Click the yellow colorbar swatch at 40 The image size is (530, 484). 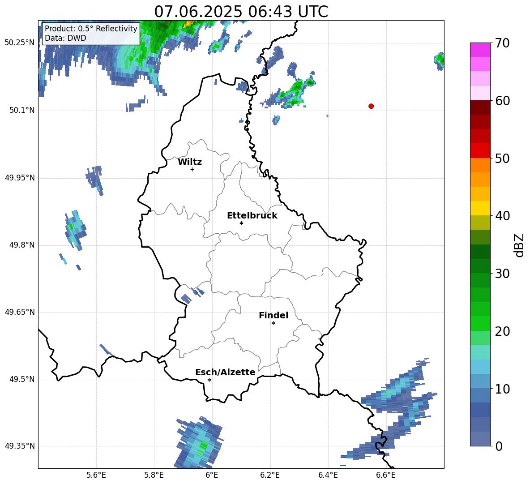480,208
